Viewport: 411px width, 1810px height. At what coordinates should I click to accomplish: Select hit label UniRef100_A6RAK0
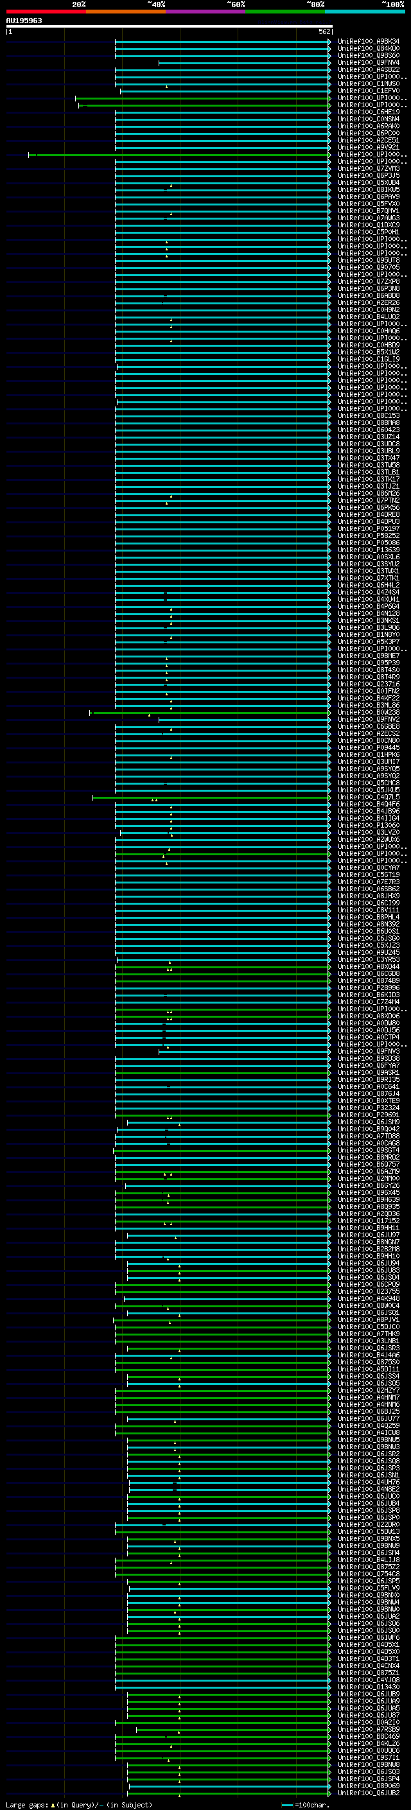pos(369,126)
